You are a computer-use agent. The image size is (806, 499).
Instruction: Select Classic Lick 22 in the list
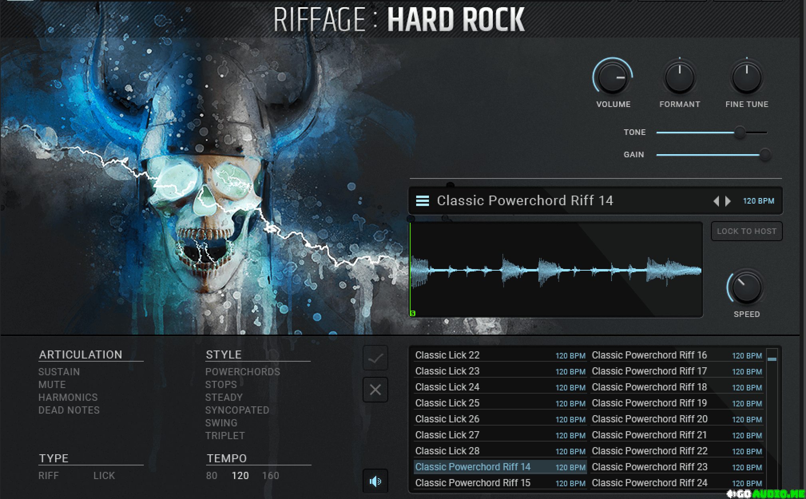500,355
